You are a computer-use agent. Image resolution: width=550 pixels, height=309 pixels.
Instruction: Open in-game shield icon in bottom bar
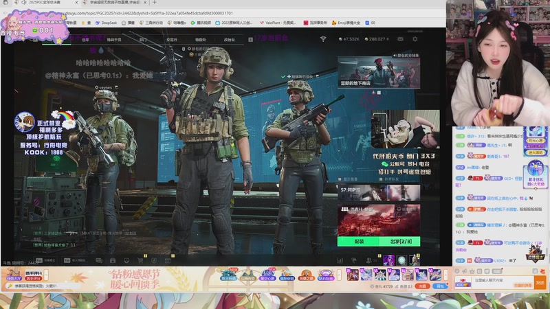coord(154,260)
